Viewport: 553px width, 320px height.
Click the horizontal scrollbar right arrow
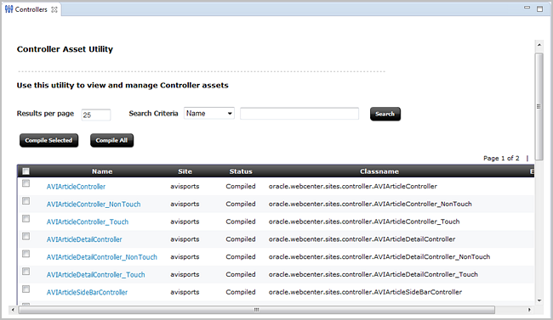529,310
